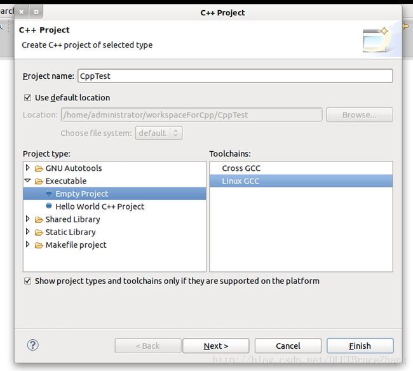413x371 pixels.
Task: Expand the GNU Autotools tree node
Action: click(27, 168)
